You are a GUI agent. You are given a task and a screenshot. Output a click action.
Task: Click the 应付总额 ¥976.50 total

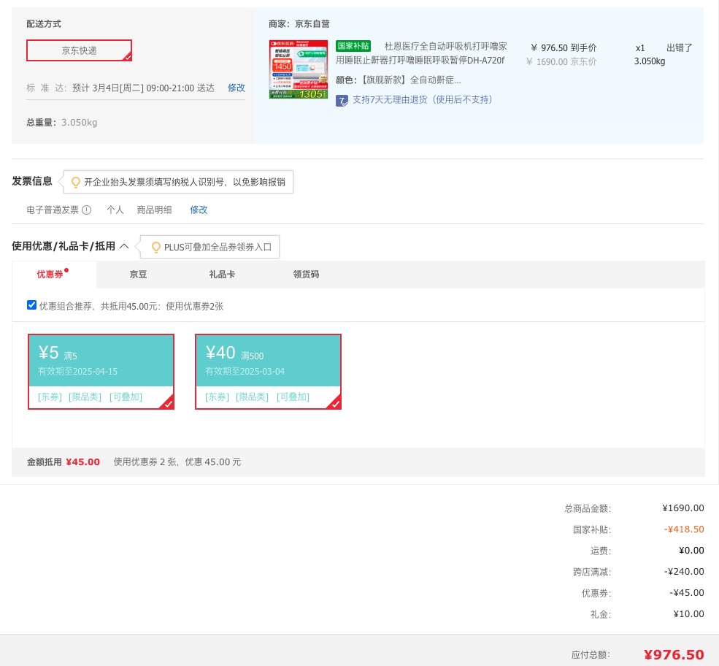point(674,654)
